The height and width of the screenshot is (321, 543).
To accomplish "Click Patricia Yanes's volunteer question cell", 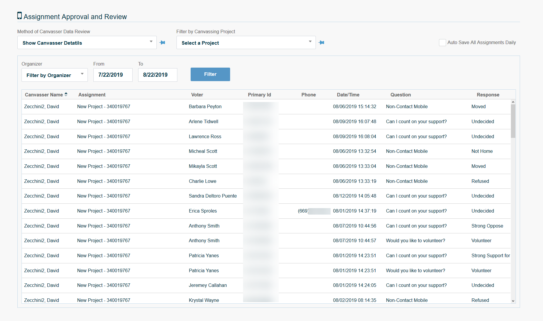I will (415, 270).
